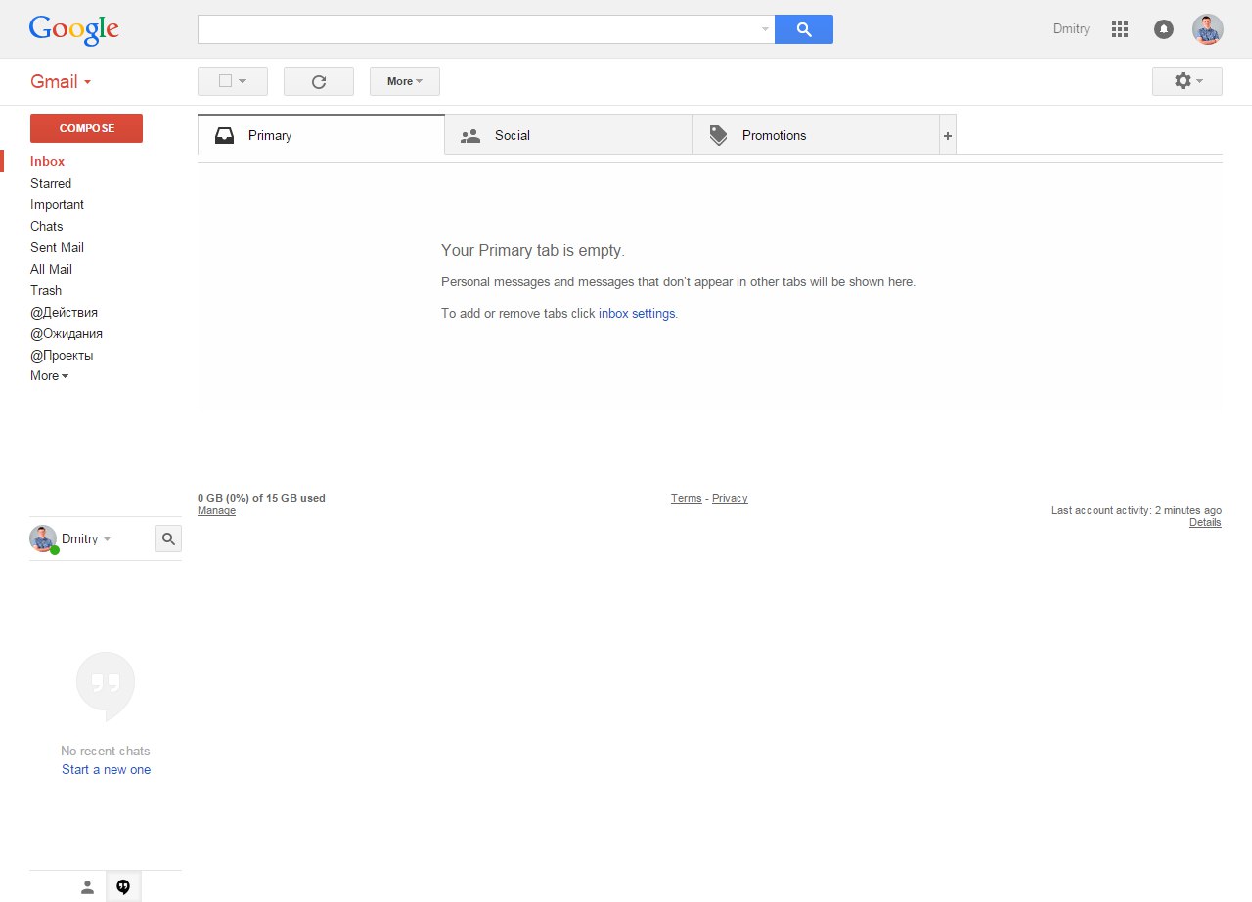Click the Primary tab inbox icon
This screenshot has height=902, width=1252.
point(224,135)
